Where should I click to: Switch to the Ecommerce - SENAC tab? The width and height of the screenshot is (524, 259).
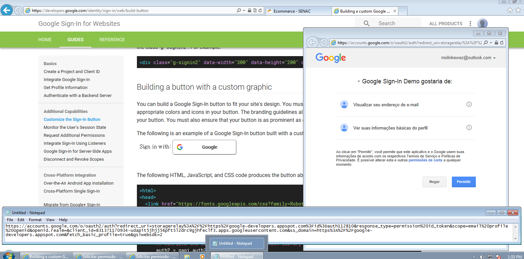(298, 11)
